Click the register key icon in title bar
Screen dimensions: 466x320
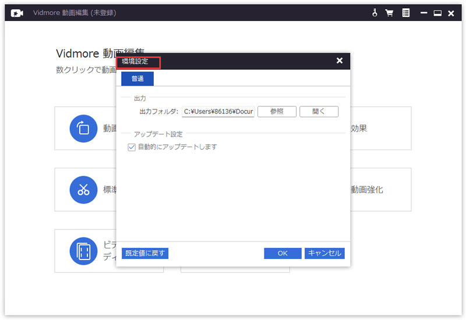tap(375, 13)
